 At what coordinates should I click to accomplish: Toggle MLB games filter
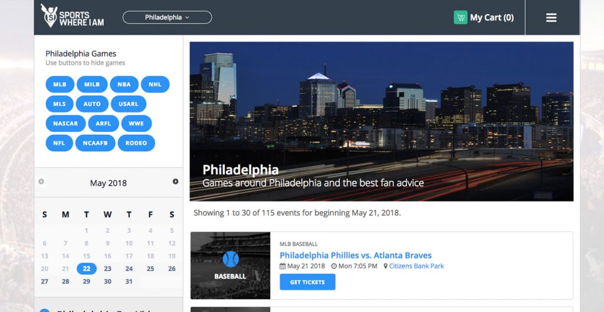tap(60, 85)
